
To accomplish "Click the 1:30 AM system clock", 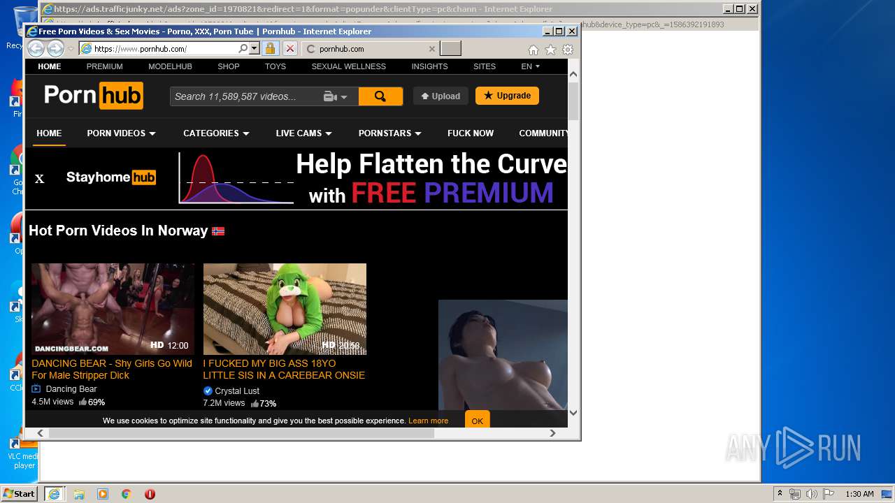I will point(859,494).
